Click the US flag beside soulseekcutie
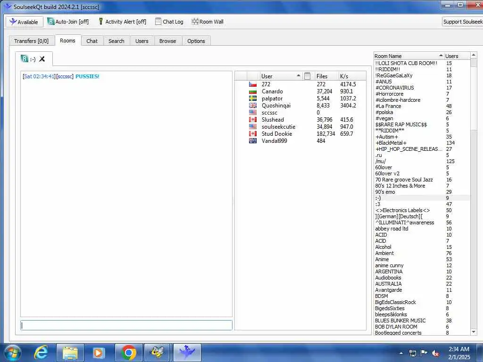 pos(253,127)
